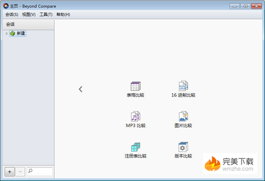265x181 pixels.
Task: Open the 表格比较 table compare icon
Action: 136,86
